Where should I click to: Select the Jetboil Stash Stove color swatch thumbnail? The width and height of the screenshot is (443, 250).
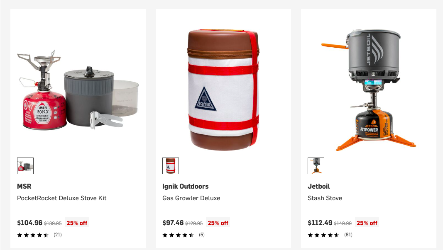click(316, 166)
